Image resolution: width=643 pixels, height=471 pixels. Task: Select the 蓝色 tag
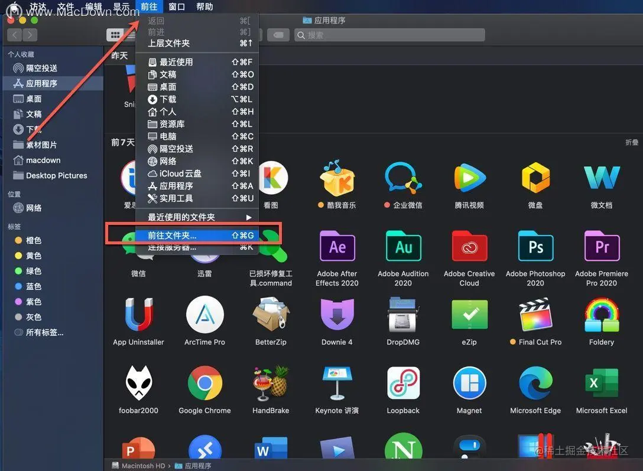tap(53, 286)
